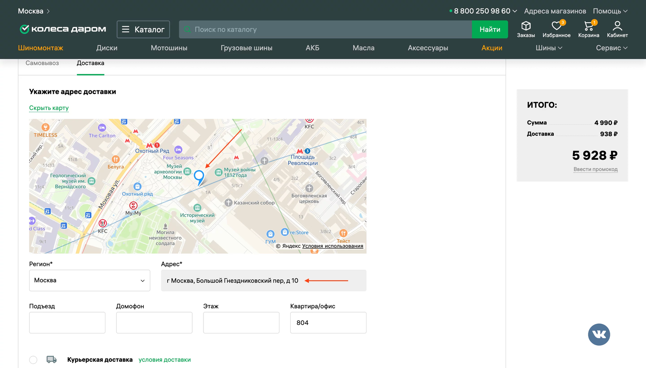
Task: Expand the Шины dropdown menu
Action: tap(549, 48)
